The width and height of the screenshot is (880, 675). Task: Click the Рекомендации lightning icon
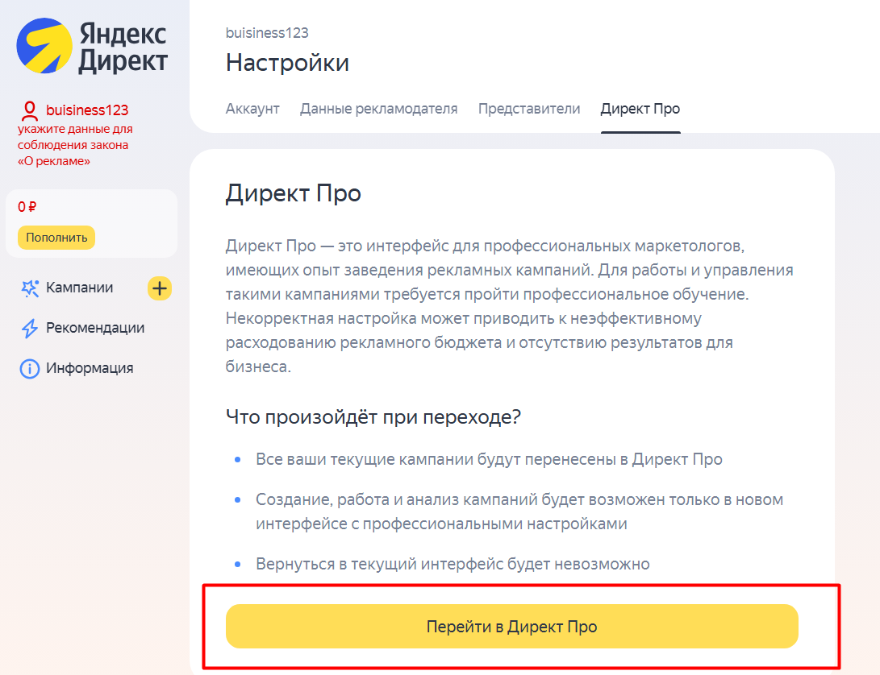(x=30, y=329)
